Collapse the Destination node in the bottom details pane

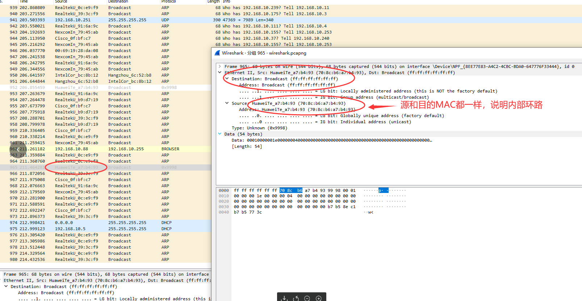point(6,287)
